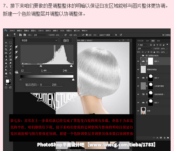The image size is (174, 151).
Task: Select the Move tool
Action: coord(6,43)
